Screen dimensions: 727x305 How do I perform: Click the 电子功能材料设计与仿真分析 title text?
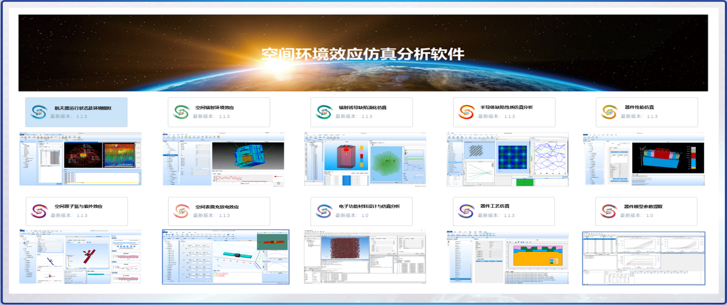pos(369,206)
